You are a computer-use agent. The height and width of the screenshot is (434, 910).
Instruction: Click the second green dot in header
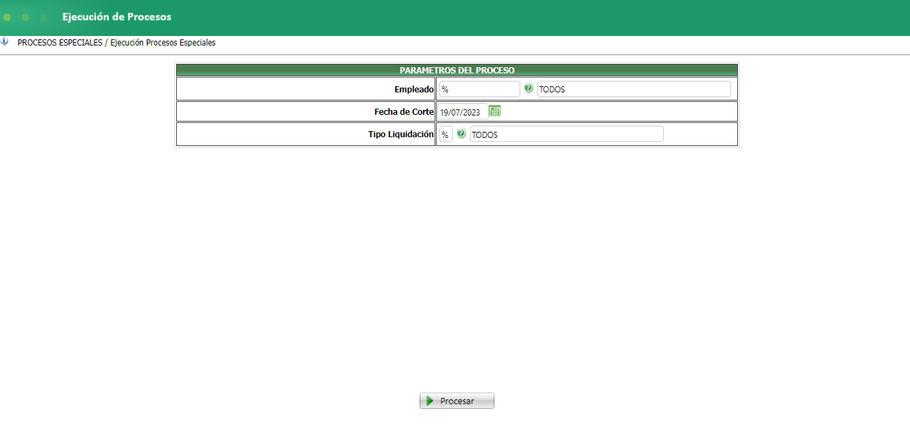click(x=25, y=17)
